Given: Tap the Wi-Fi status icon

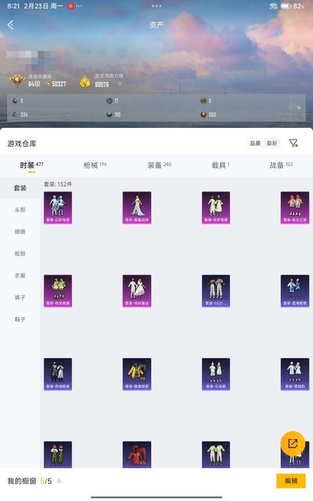Looking at the screenshot, I should (x=273, y=6).
